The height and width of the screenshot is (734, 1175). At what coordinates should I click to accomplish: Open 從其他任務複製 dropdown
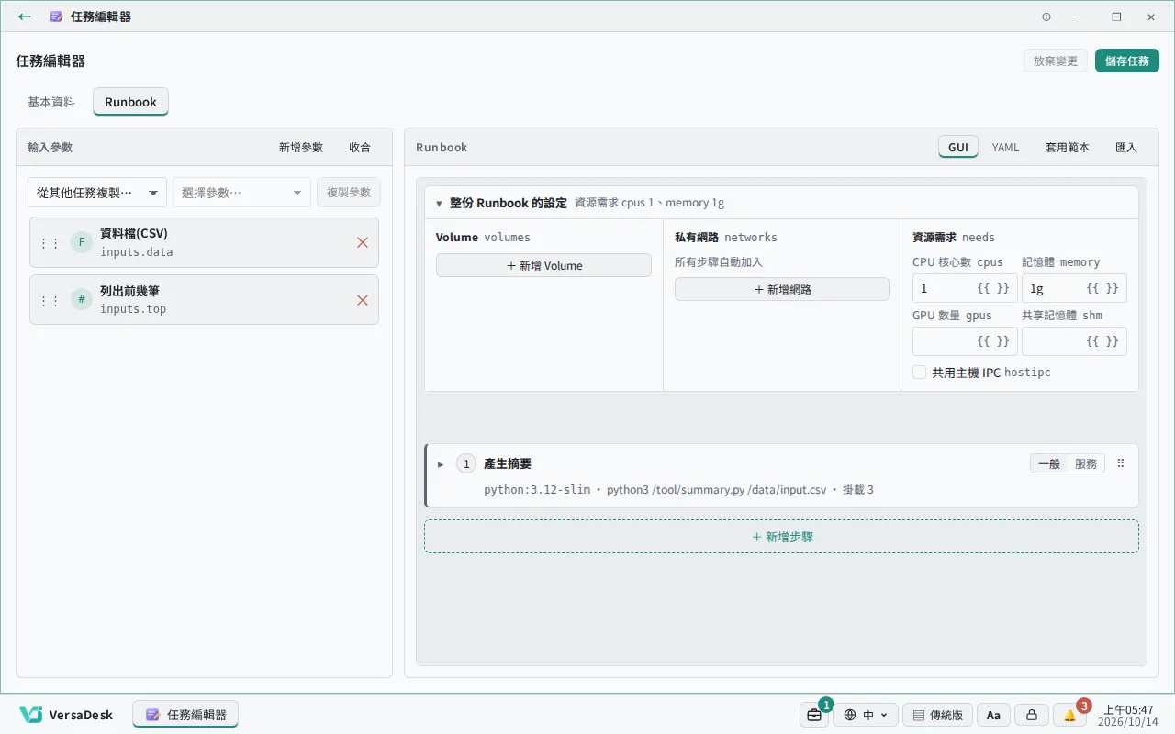(x=97, y=193)
